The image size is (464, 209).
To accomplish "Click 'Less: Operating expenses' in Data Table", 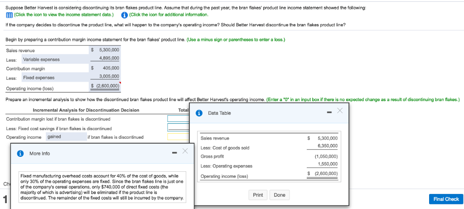I will point(227,166).
